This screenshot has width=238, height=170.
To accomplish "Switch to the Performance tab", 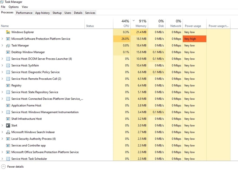I will point(24,13).
